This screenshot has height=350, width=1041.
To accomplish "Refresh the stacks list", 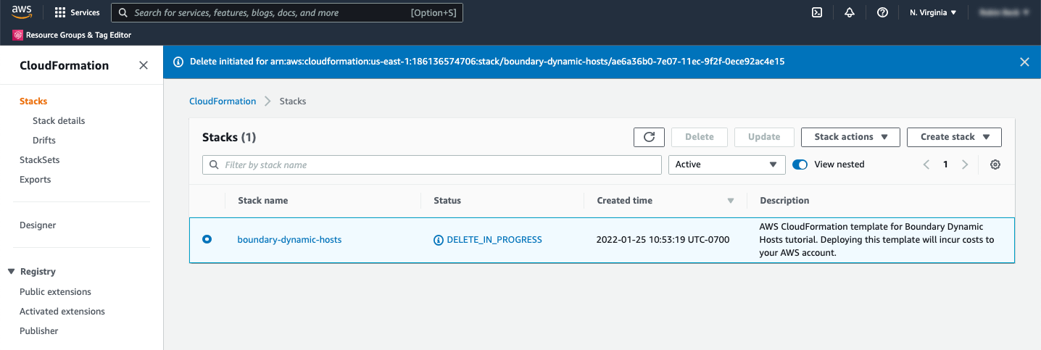I will click(649, 137).
